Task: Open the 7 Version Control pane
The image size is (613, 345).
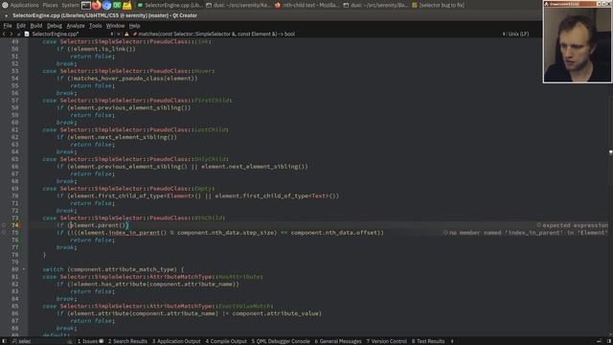Action: (x=386, y=341)
